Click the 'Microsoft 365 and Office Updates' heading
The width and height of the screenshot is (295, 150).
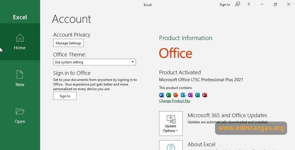(227, 115)
